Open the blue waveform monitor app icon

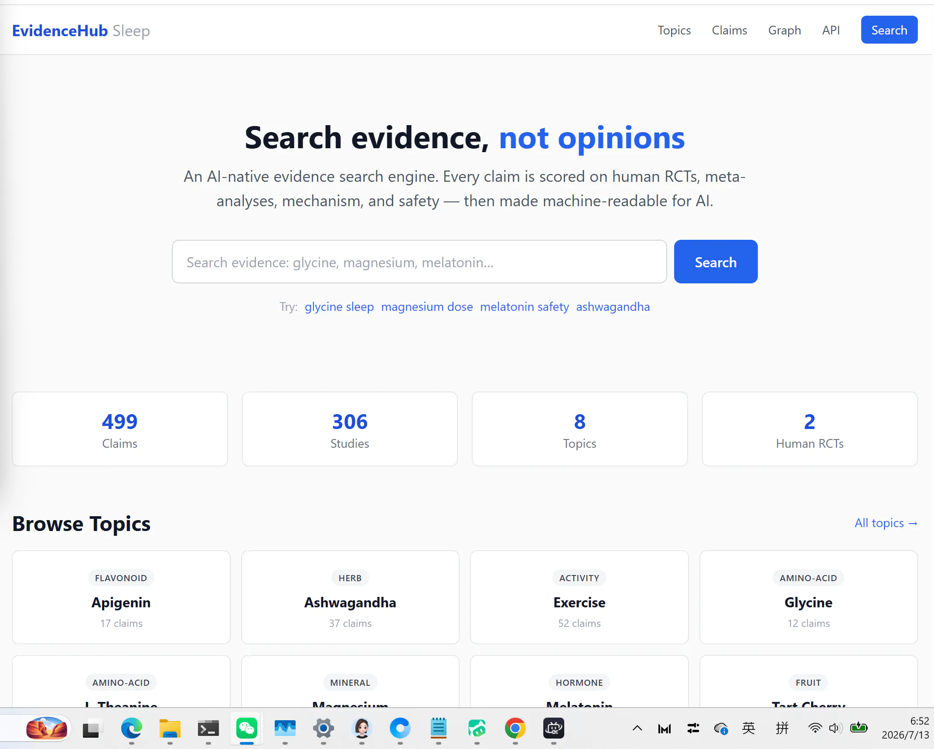(285, 728)
